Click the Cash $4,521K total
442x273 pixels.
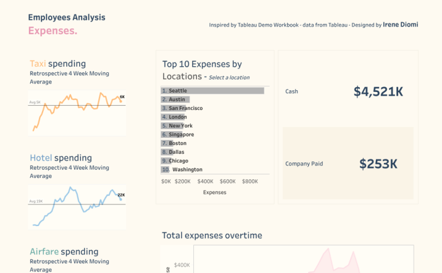coord(378,91)
